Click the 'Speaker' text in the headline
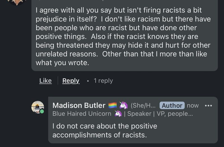 139,114
